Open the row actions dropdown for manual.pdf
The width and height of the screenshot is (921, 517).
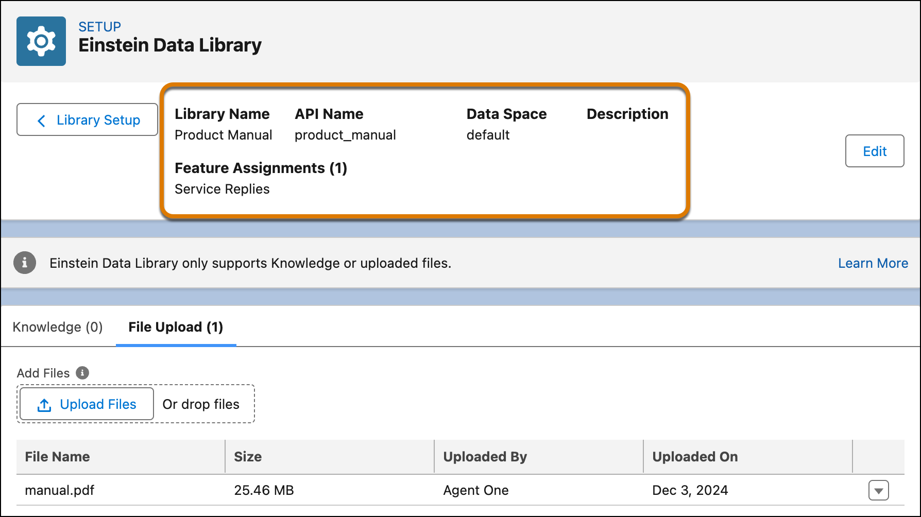[x=878, y=491]
